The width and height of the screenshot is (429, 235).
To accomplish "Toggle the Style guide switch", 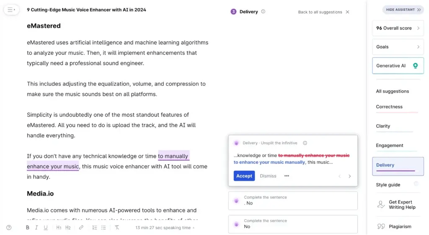I will 416,184.
